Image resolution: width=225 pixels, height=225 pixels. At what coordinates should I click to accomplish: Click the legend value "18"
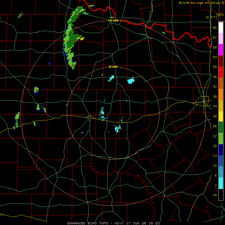tap(215, 146)
